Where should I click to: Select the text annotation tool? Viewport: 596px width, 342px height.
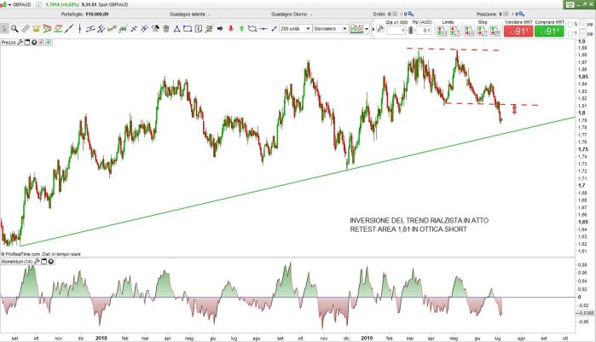[200, 29]
